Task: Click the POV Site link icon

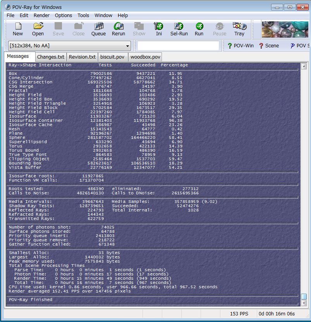Action: [292, 46]
